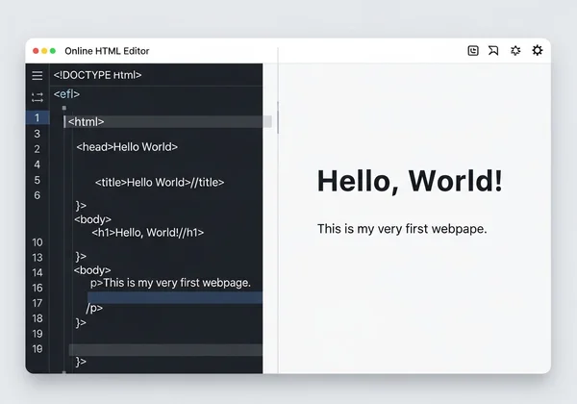This screenshot has height=404, width=577.
Task: Select line number 16 in gutter
Action: pos(38,288)
